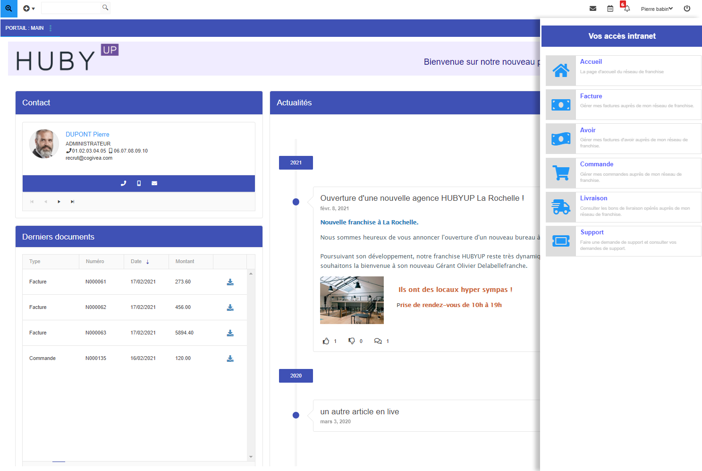
Task: Download the invoice N000061
Action: 230,282
